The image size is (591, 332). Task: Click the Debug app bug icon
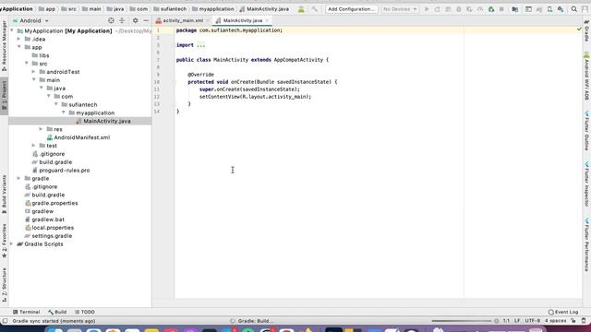459,9
